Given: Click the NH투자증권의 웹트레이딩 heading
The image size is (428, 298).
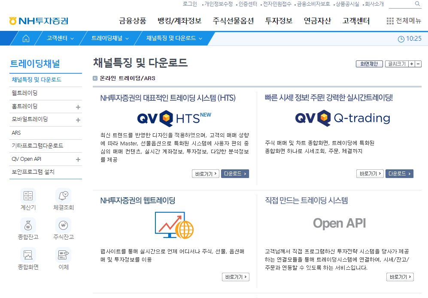Looking at the screenshot, I should coord(137,200).
